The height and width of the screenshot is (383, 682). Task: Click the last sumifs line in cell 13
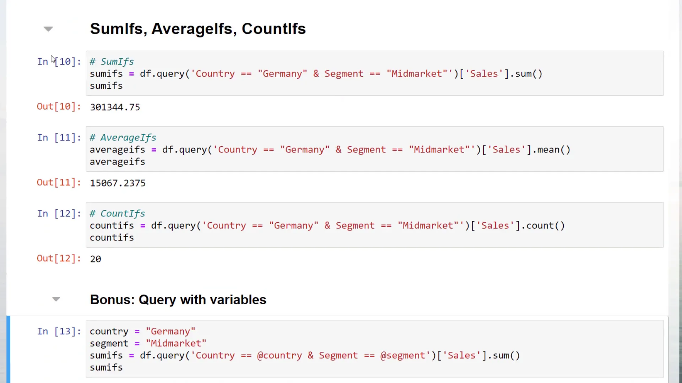[106, 367]
